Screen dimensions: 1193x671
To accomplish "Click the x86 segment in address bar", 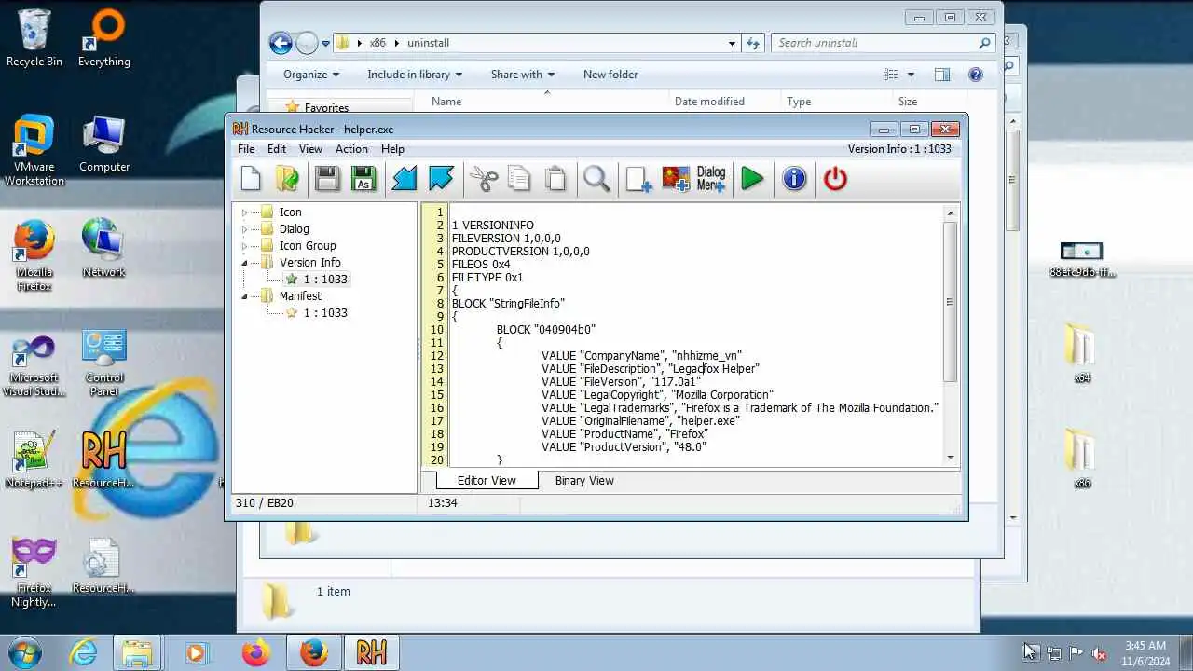I will pyautogui.click(x=377, y=43).
